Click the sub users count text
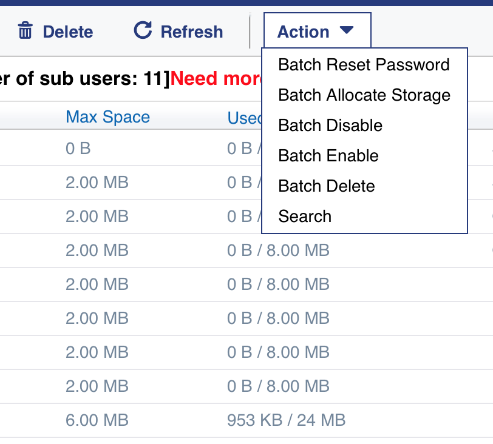This screenshot has height=444, width=493. coord(84,79)
